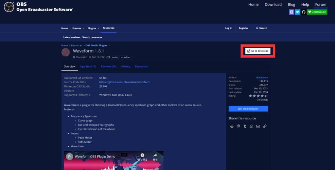Open the OBS Discord server icon
The width and height of the screenshot is (335, 170).
[291, 12]
